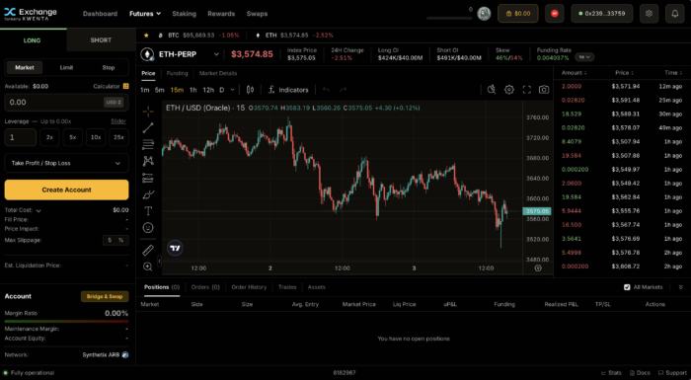Viewport: 691px width, 380px height.
Task: Switch to the Market Details tab
Action: pos(218,73)
